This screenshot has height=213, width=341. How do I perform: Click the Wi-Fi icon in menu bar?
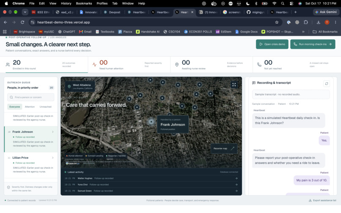point(274,3)
